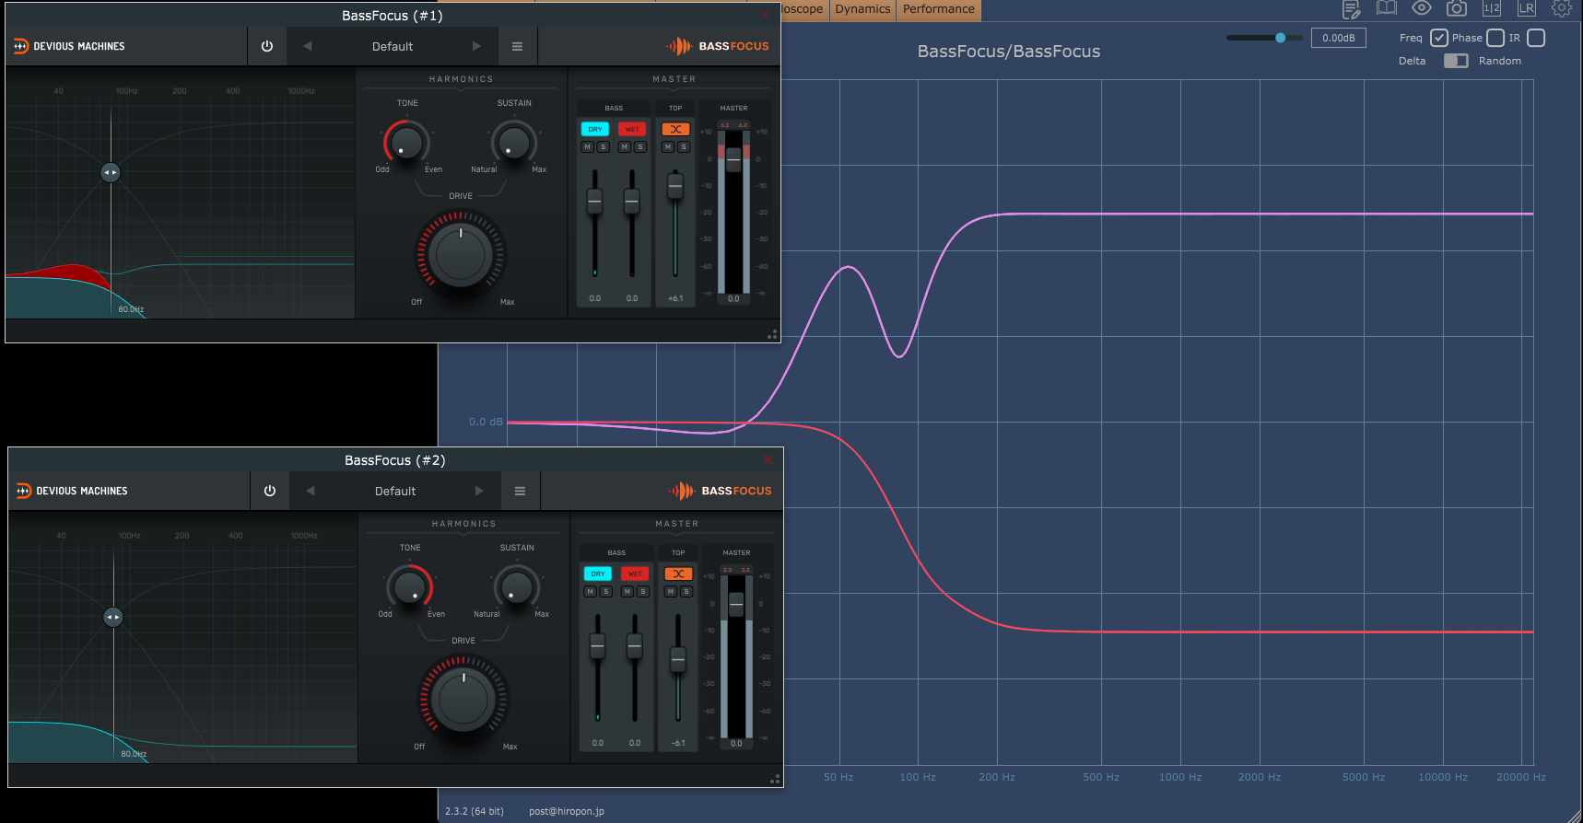1583x823 pixels.
Task: Take a snapshot with the camera icon
Action: click(1457, 8)
